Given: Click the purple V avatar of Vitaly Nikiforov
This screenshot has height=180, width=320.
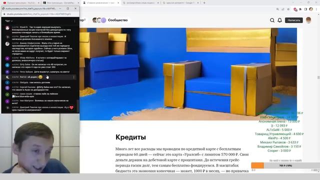Looking at the screenshot, I should click(x=7, y=58).
